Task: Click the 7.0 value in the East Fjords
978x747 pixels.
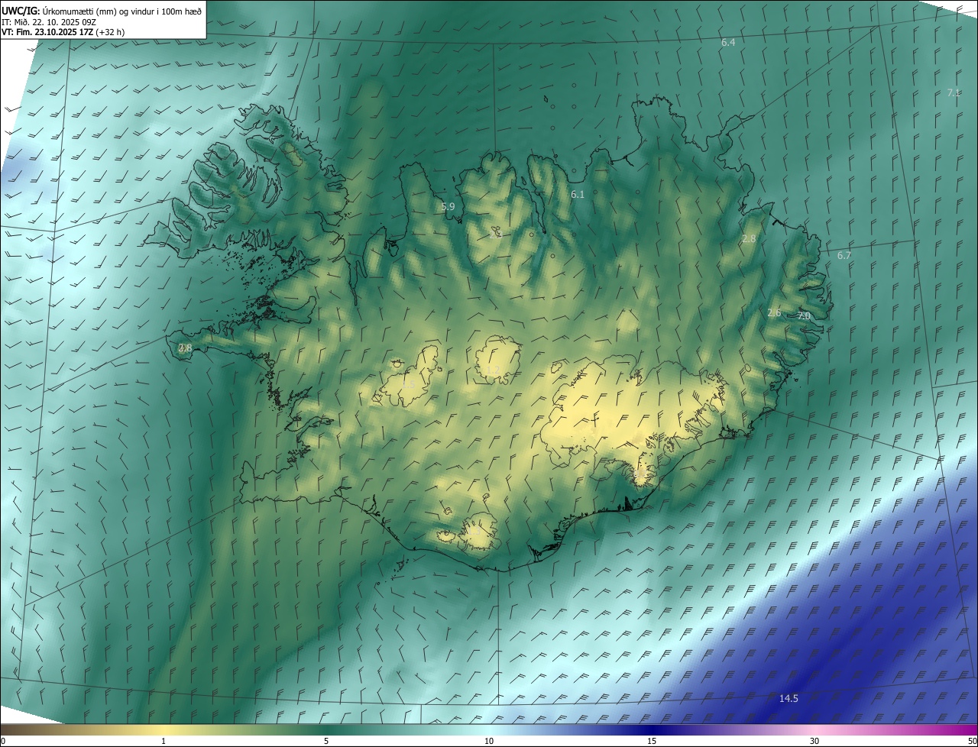Action: coord(804,315)
